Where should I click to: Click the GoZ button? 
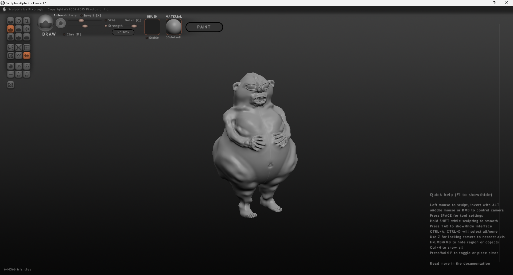pos(11,85)
